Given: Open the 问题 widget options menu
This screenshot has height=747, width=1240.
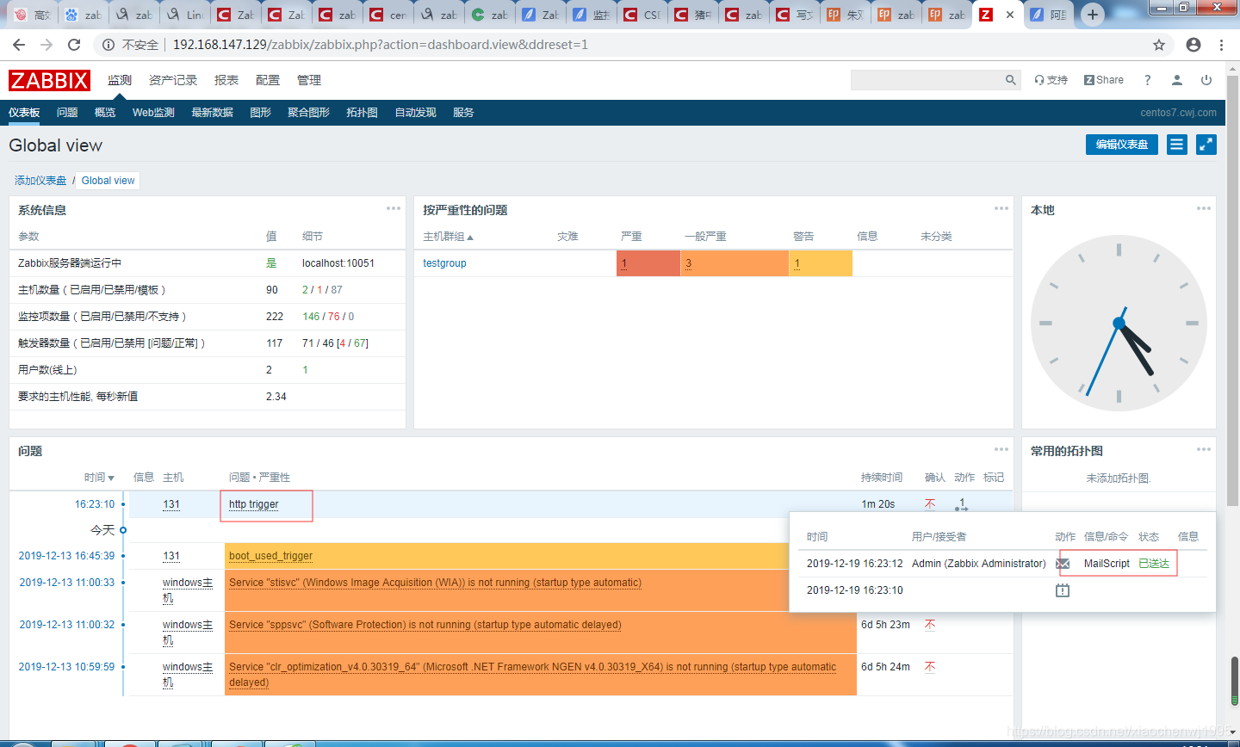Looking at the screenshot, I should pyautogui.click(x=1001, y=449).
